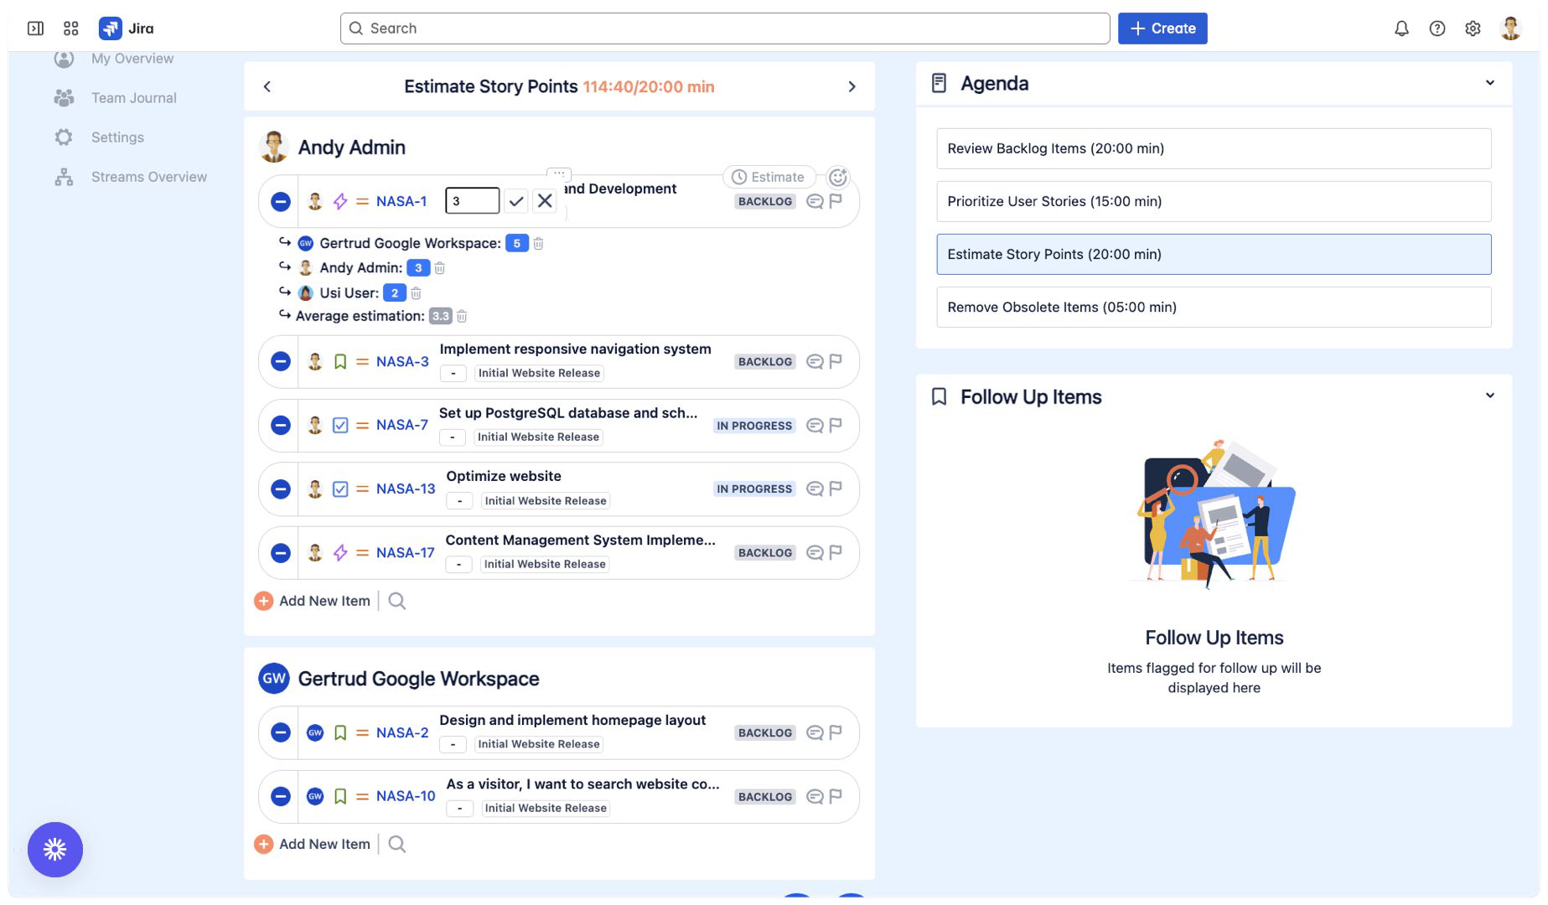Confirm the NASA-1 estimate with checkmark
This screenshot has width=1548, height=905.
click(x=516, y=201)
